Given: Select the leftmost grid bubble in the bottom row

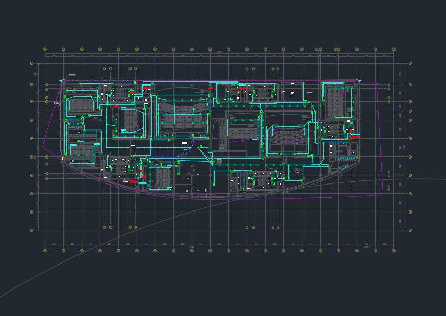Looking at the screenshot, I should tap(45, 251).
